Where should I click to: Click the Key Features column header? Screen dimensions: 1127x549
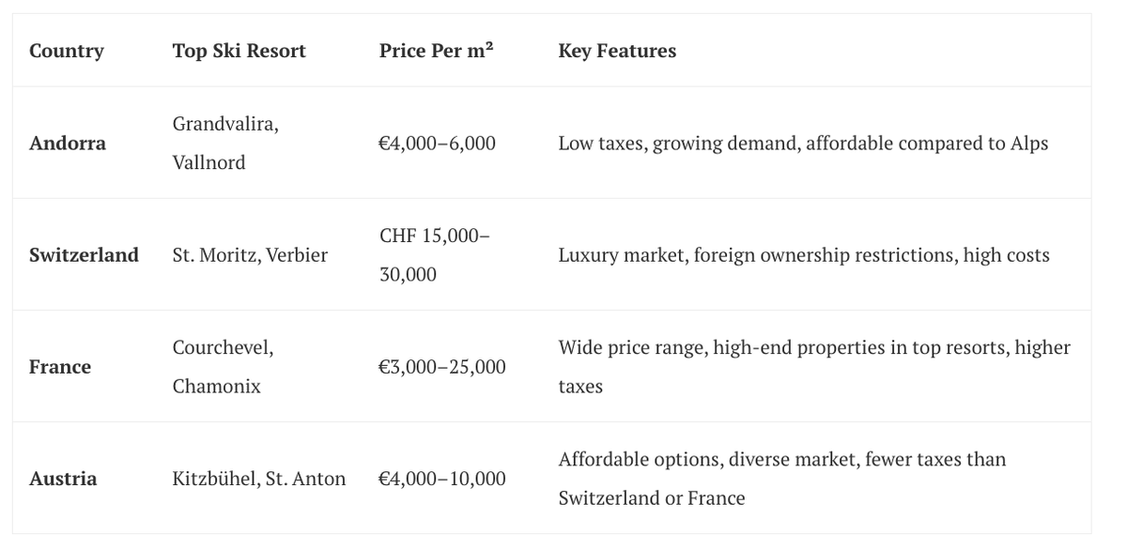[x=617, y=51]
